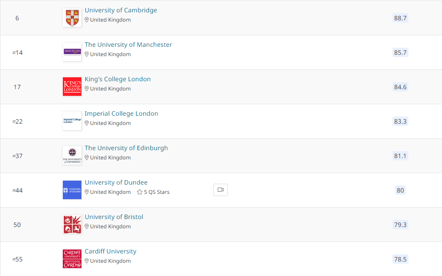Open the University of Cambridge link
Image resolution: width=442 pixels, height=276 pixels.
tap(121, 10)
